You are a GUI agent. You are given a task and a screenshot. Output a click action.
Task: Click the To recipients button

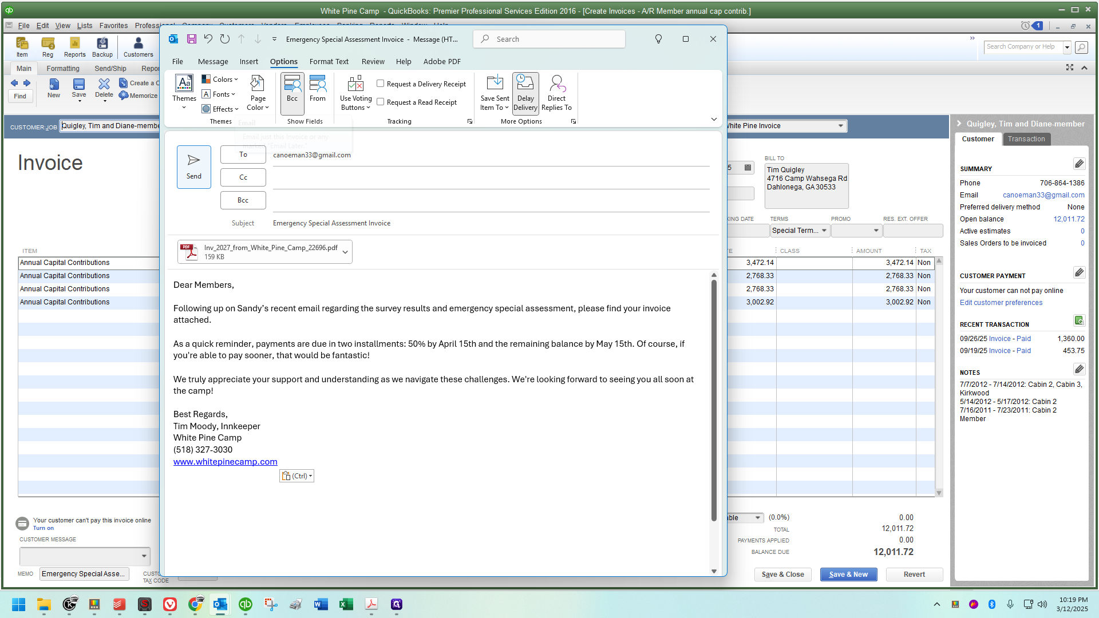tap(243, 154)
